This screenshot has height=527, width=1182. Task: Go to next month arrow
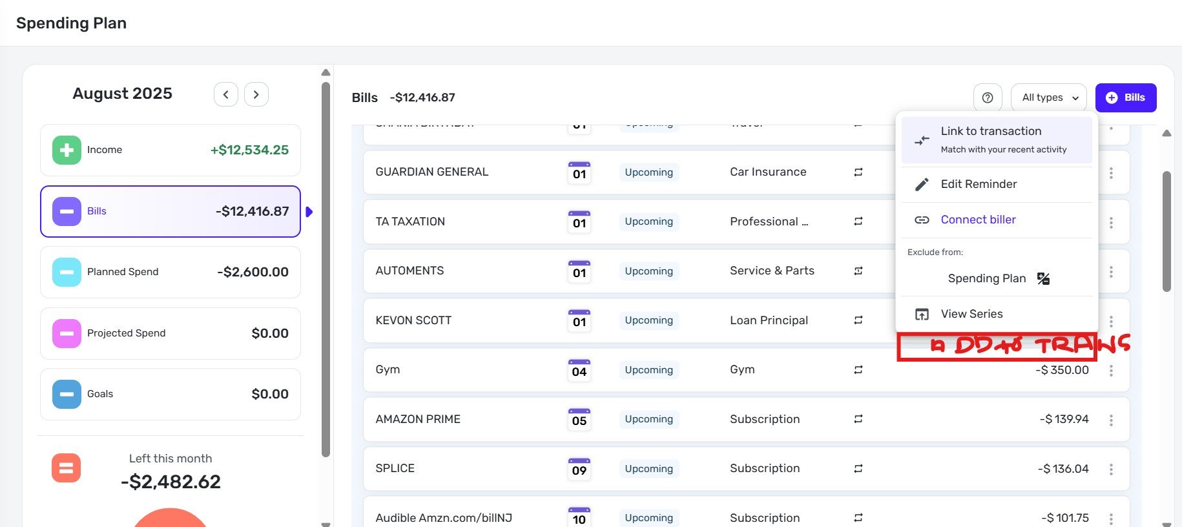coord(256,94)
